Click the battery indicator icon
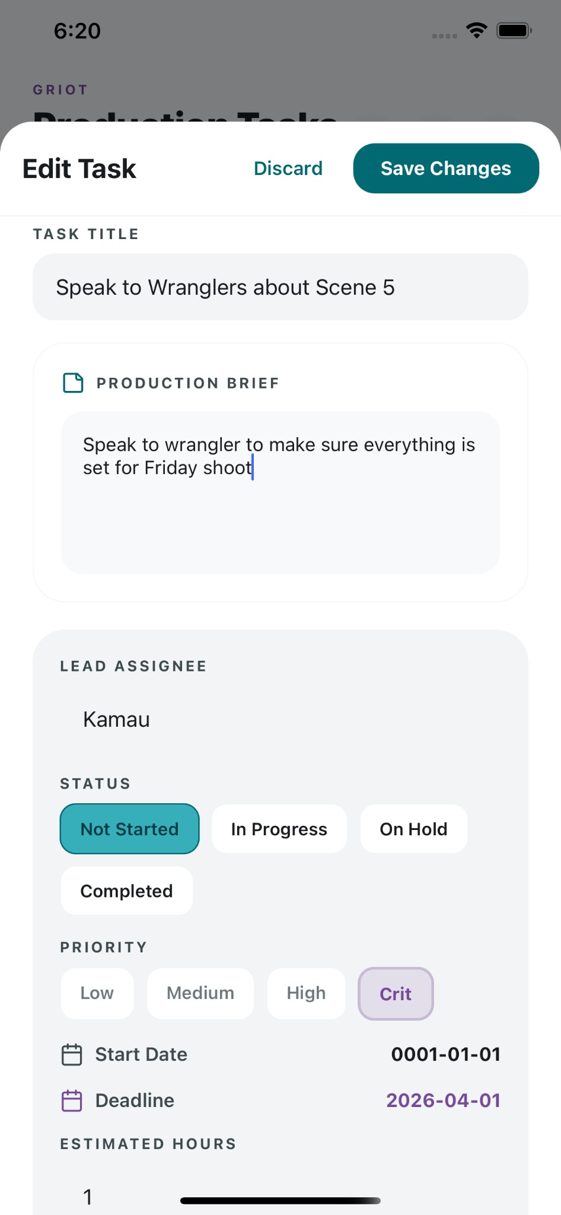 coord(512,30)
